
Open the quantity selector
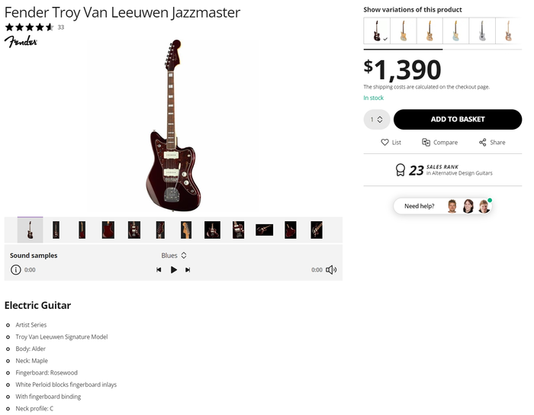click(377, 120)
